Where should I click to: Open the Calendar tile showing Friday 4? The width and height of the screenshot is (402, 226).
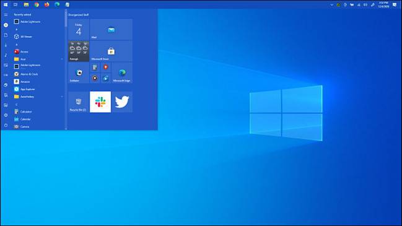[x=79, y=30]
